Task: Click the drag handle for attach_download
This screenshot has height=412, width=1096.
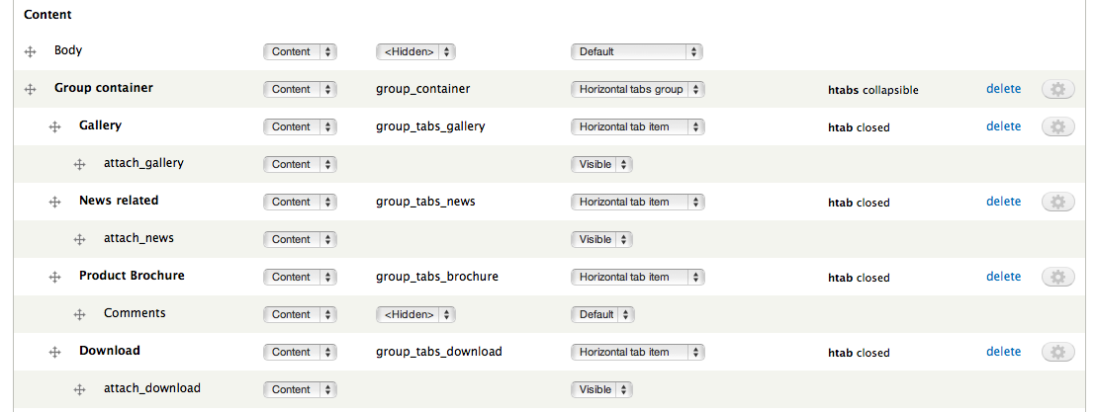Action: (x=80, y=389)
